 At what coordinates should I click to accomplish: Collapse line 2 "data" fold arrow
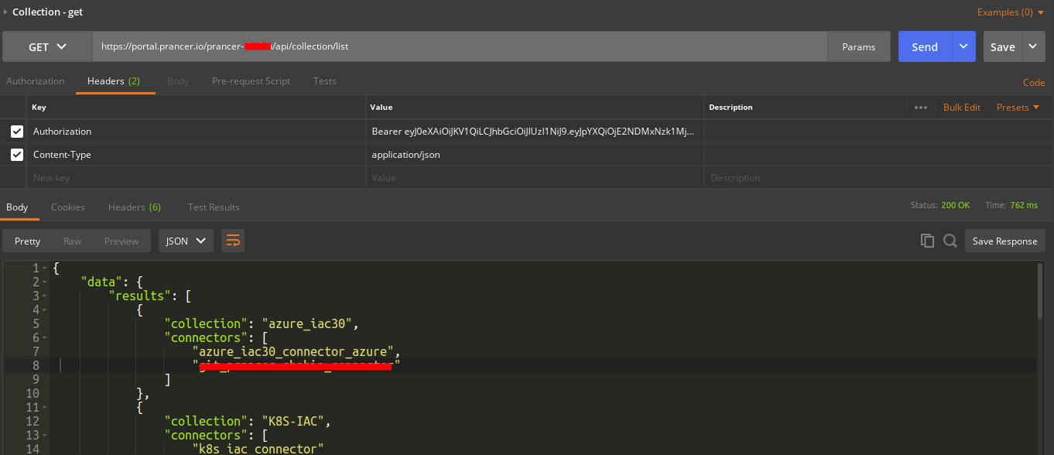44,282
